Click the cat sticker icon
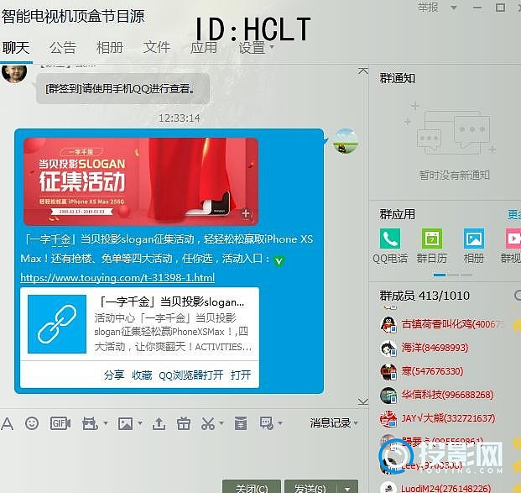This screenshot has width=521, height=493. [90, 423]
